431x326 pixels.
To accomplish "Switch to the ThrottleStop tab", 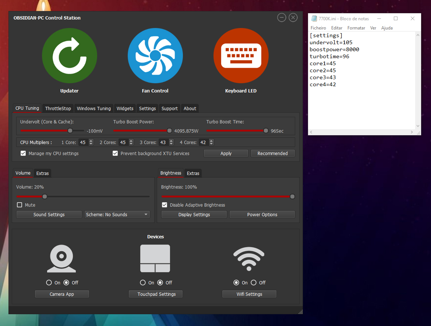I will click(58, 108).
